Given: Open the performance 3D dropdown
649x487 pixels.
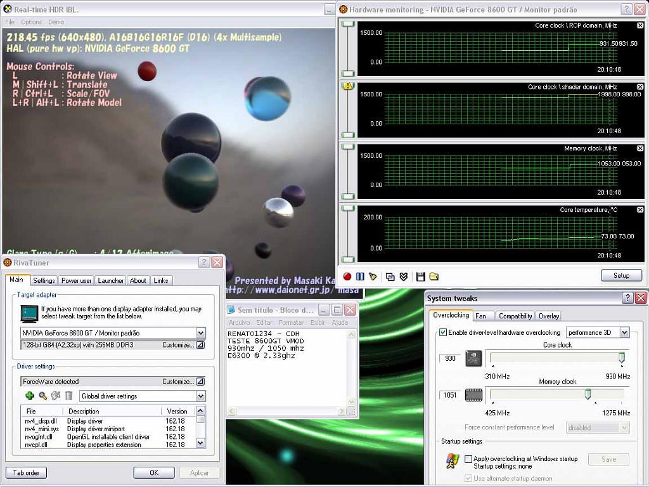Looking at the screenshot, I should point(624,332).
